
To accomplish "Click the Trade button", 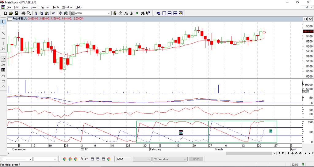I will click(196, 159).
